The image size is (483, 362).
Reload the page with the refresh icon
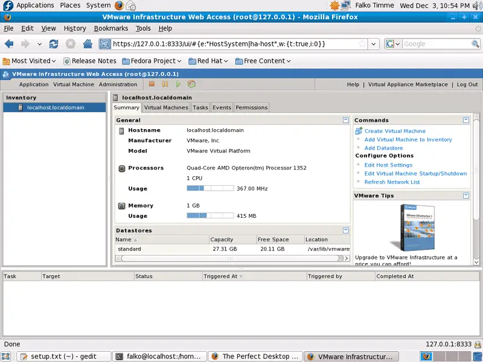pos(54,44)
